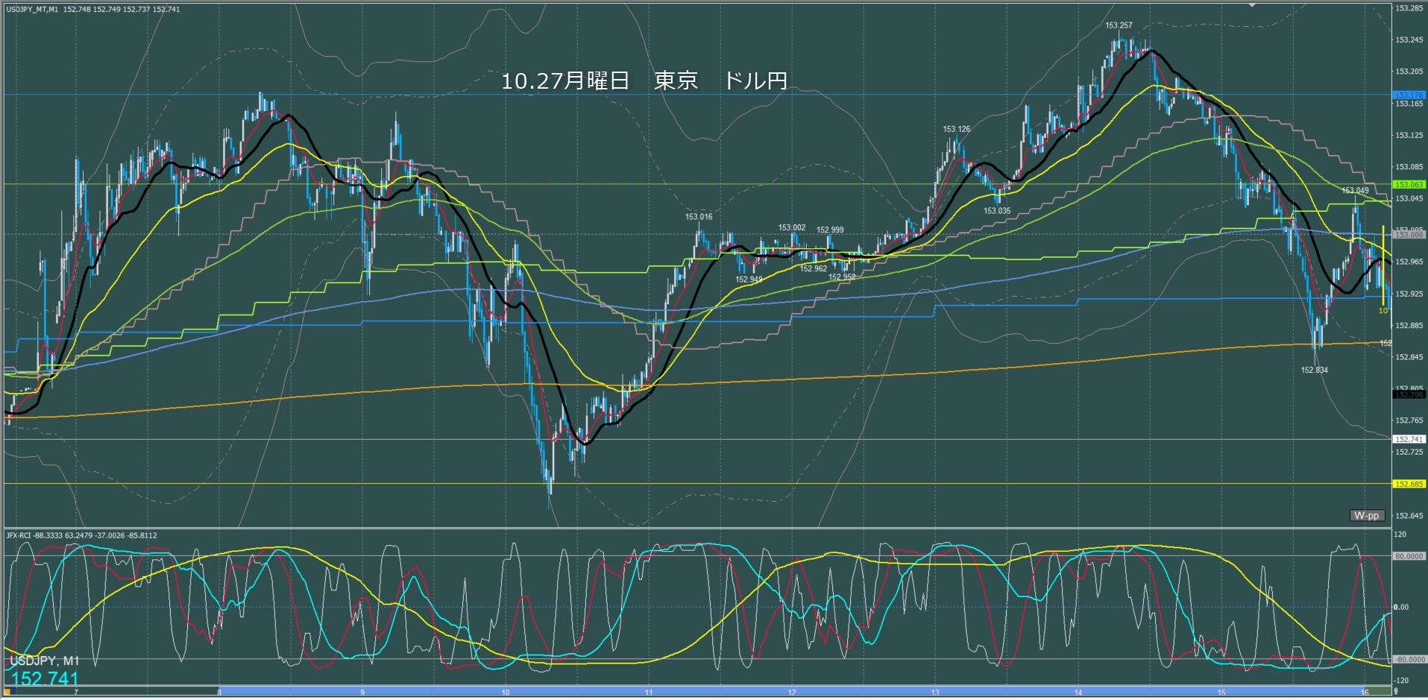Click the 152.834 low price annotation
This screenshot has width=1428, height=700.
(1314, 370)
